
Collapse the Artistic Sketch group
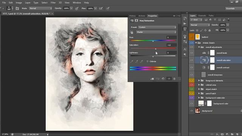196,43
